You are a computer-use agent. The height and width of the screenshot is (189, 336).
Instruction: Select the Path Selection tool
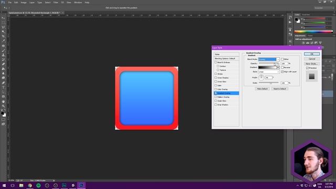pos(3,92)
